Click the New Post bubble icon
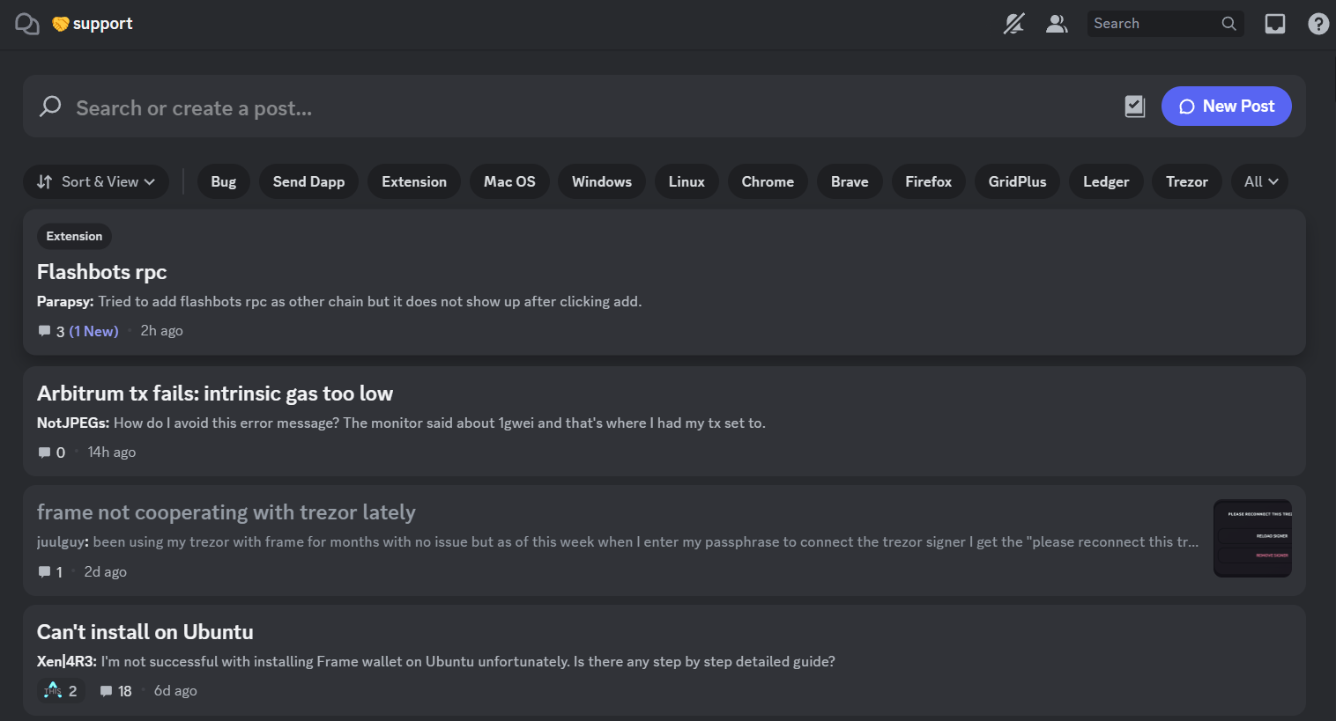 1187,107
